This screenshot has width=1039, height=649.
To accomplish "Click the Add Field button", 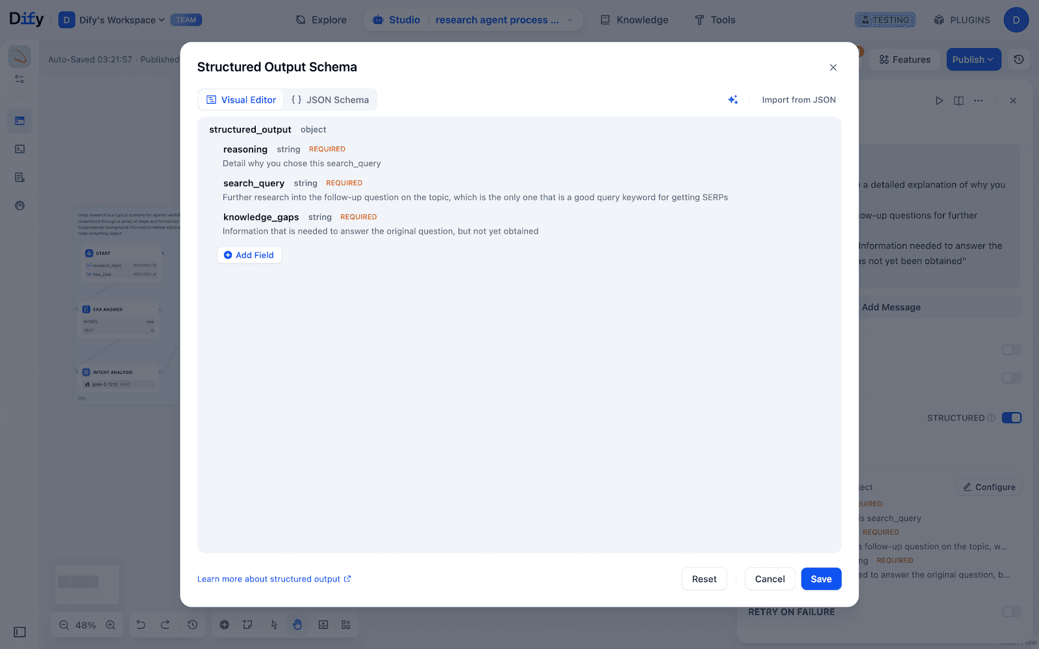I will coord(249,255).
